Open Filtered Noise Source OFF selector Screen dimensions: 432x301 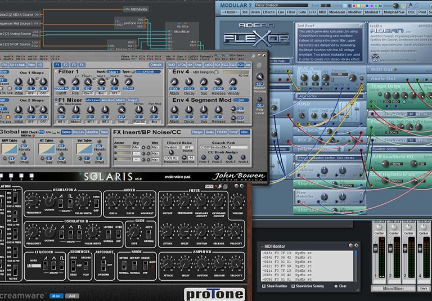(188, 147)
